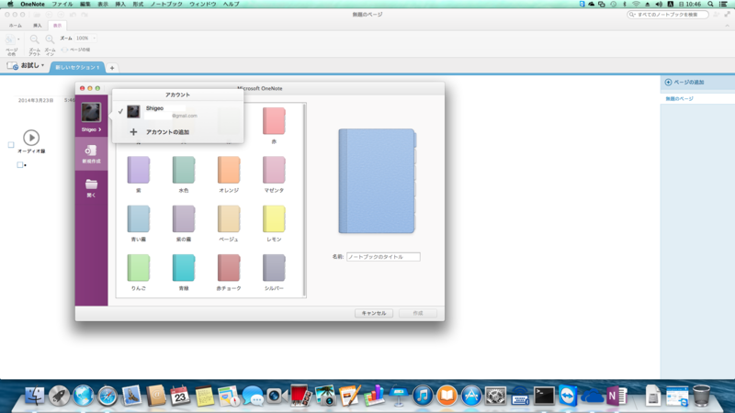
Task: Open the ヘルプ menu
Action: [231, 4]
